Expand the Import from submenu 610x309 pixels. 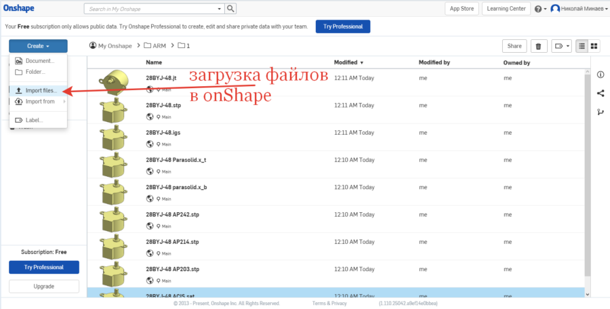[38, 102]
